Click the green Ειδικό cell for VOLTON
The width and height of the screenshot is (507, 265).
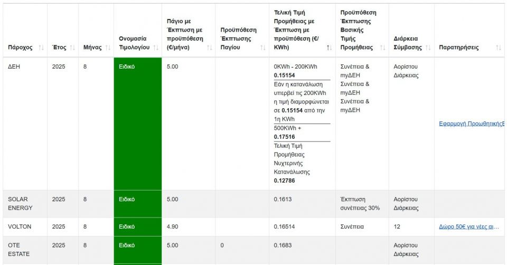pyautogui.click(x=137, y=226)
